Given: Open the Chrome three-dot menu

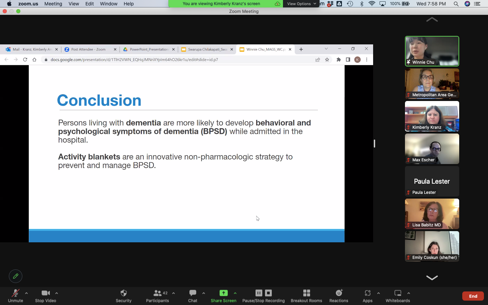Looking at the screenshot, I should coord(367,60).
